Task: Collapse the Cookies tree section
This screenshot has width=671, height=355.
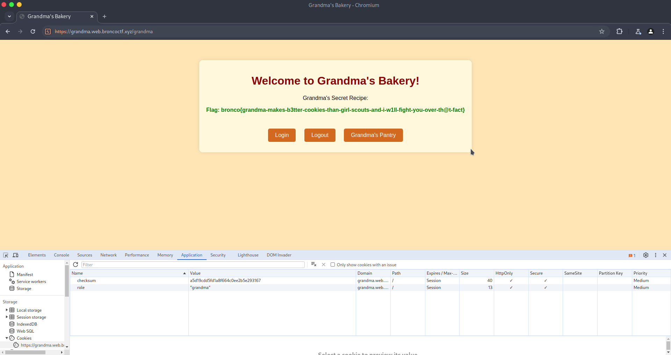Action: coord(7,338)
